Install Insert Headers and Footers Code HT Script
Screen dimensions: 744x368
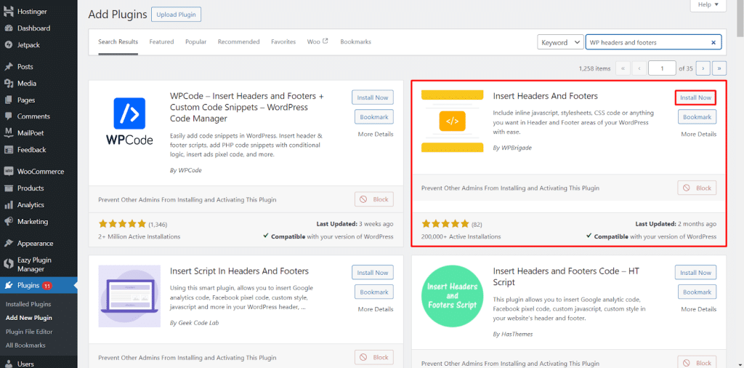(695, 273)
